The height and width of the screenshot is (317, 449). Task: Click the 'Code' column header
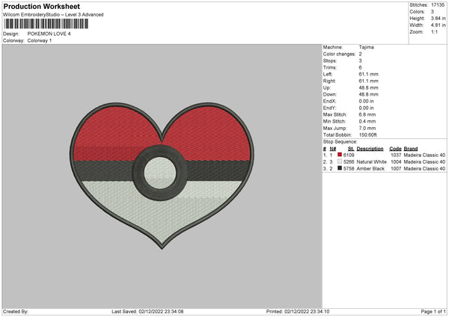395,149
